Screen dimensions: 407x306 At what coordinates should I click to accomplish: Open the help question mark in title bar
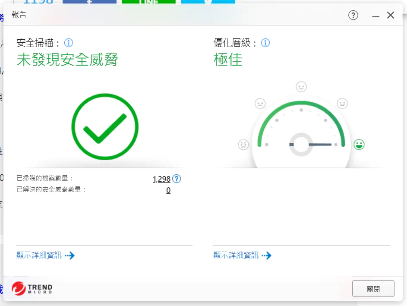(353, 15)
